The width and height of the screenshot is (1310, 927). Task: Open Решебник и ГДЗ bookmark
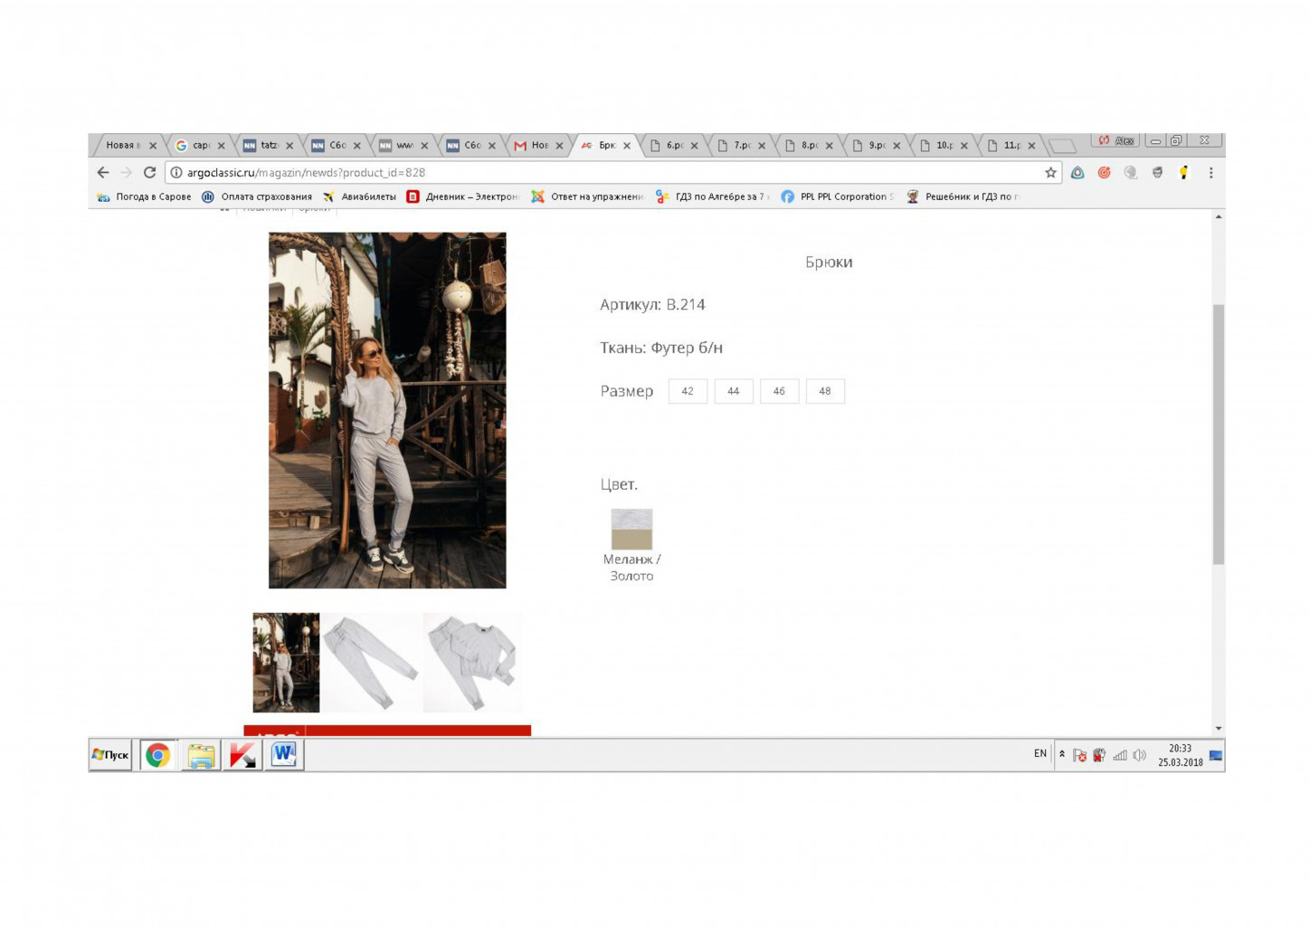[963, 196]
